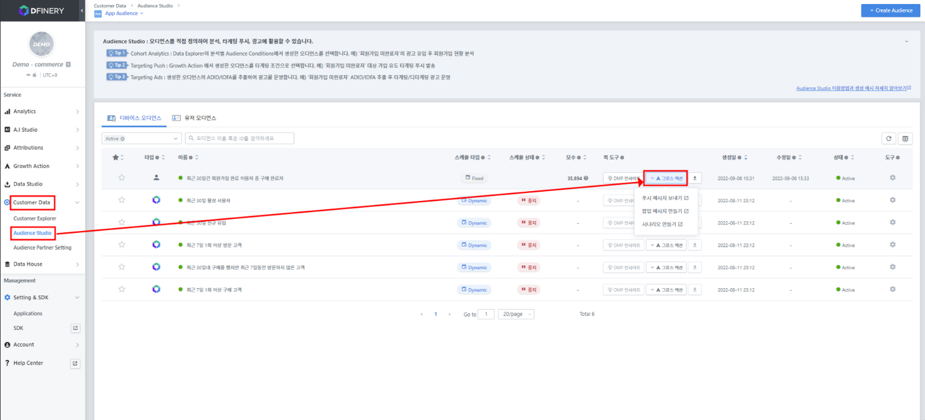Open the table column settings icon

[905, 139]
